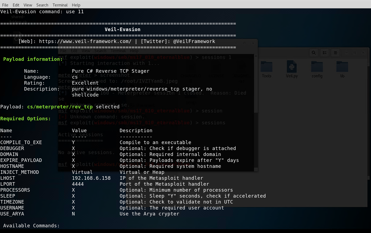Click the 'Excellent' rating value
This screenshot has height=233, width=371.
85,83
